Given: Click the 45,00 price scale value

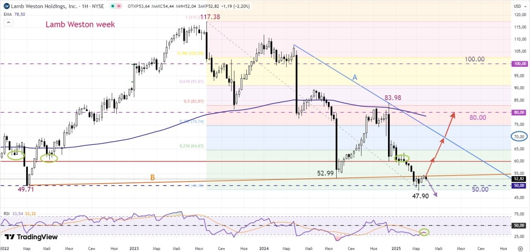Looking at the screenshot, I should tap(520, 198).
